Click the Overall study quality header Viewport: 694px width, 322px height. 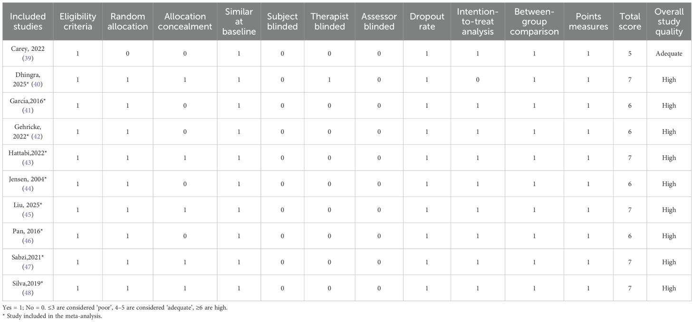(x=668, y=21)
